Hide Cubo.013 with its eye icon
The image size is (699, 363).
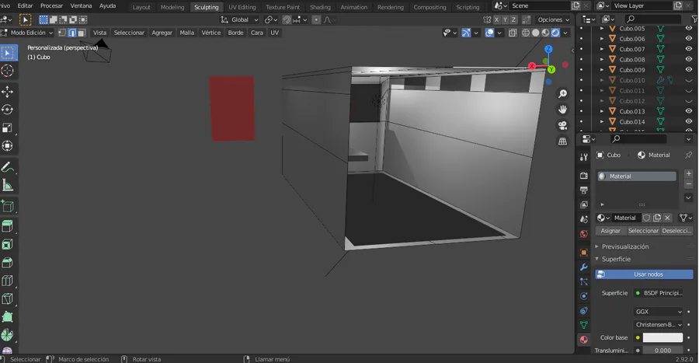pos(689,111)
